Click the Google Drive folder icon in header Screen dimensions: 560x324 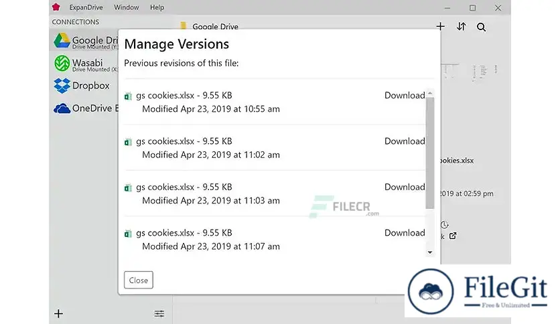click(x=184, y=25)
